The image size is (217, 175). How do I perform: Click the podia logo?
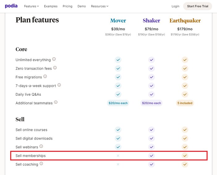(x=11, y=6)
